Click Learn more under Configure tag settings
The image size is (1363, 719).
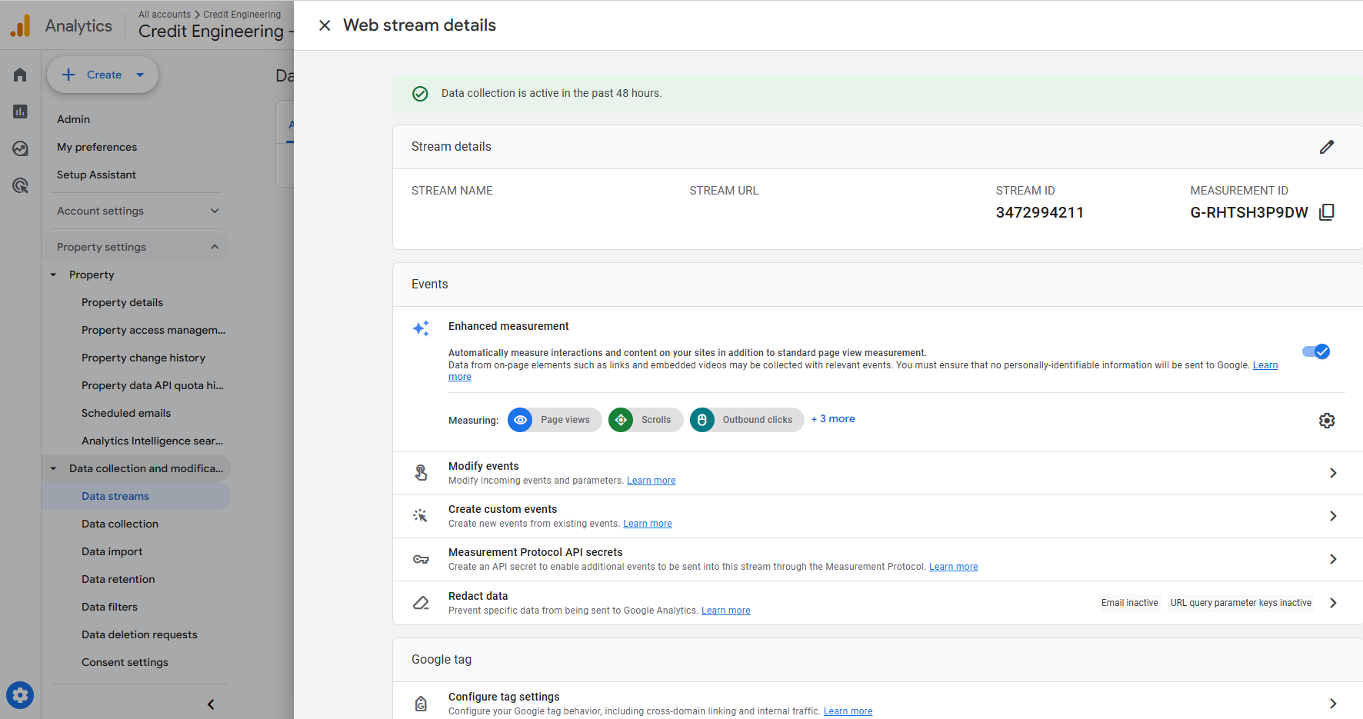848,711
